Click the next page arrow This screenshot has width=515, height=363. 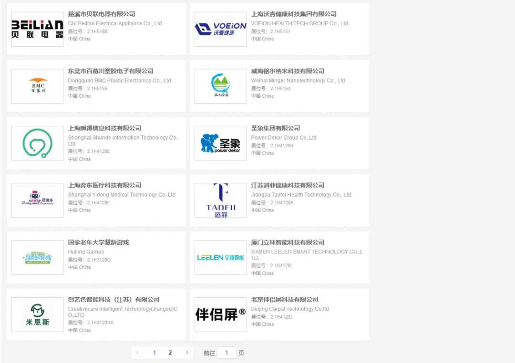(x=187, y=353)
